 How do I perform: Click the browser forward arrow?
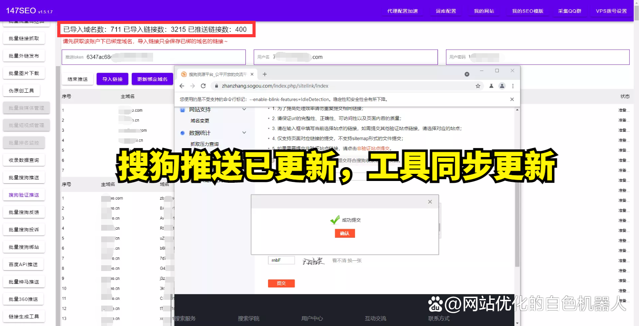[x=193, y=86]
